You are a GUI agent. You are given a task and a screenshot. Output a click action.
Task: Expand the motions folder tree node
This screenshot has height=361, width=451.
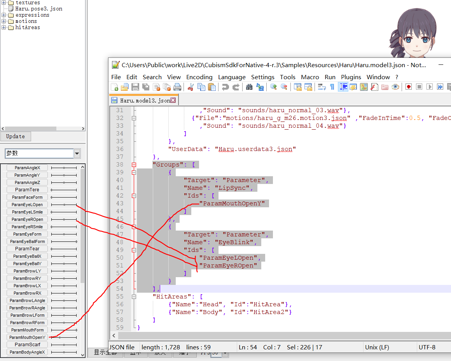[x=4, y=21]
